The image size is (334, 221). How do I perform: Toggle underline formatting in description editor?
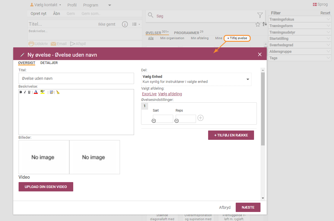pos(29,92)
